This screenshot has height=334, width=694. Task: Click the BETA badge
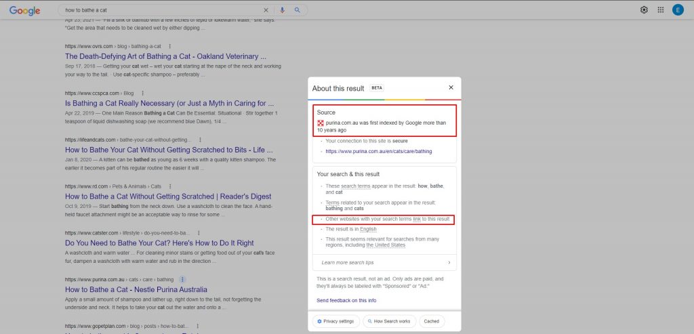coord(377,88)
